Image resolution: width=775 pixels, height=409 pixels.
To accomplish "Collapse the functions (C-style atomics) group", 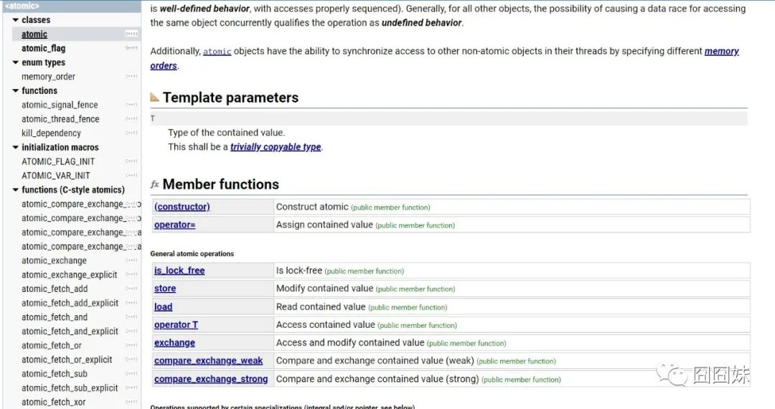I will point(15,189).
